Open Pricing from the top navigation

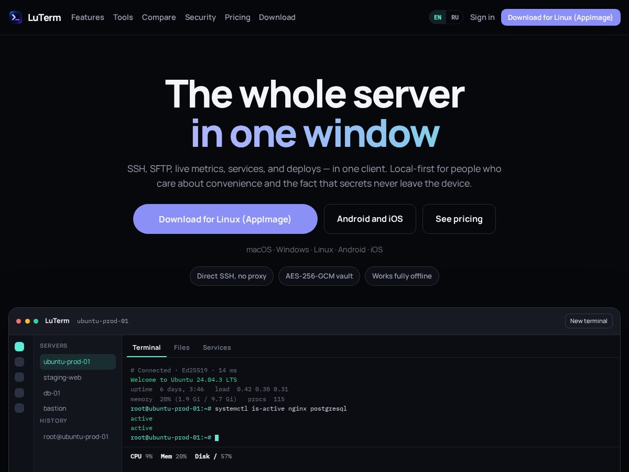(237, 17)
